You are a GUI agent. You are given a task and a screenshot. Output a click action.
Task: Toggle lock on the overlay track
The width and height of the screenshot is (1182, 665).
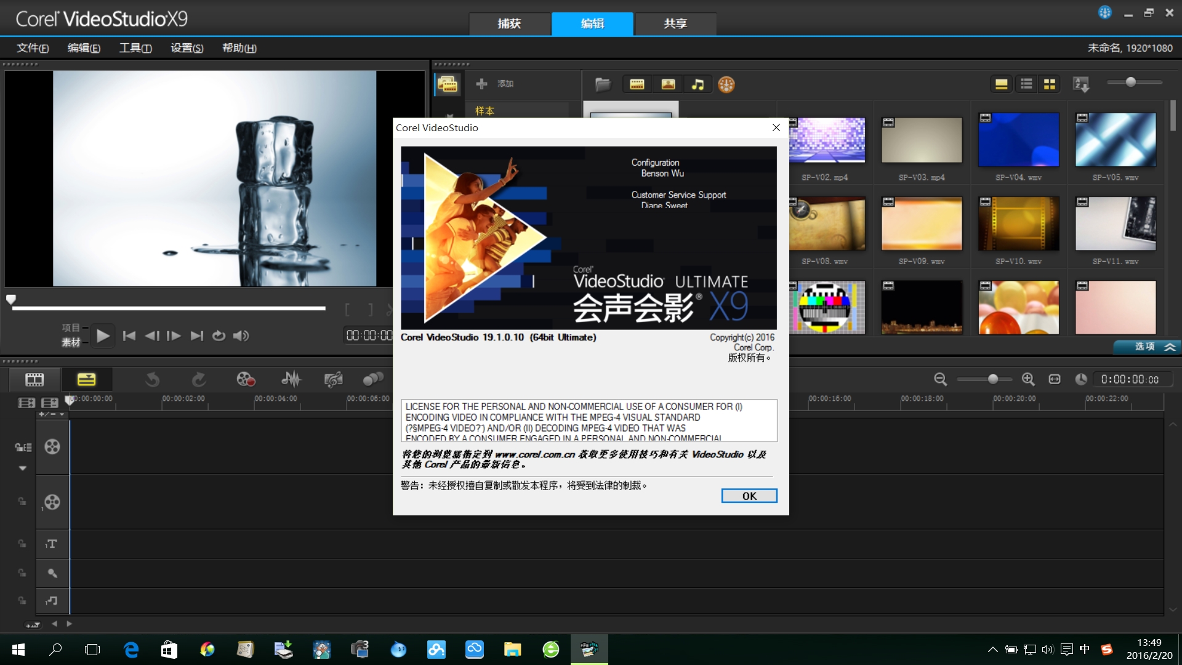tap(22, 501)
